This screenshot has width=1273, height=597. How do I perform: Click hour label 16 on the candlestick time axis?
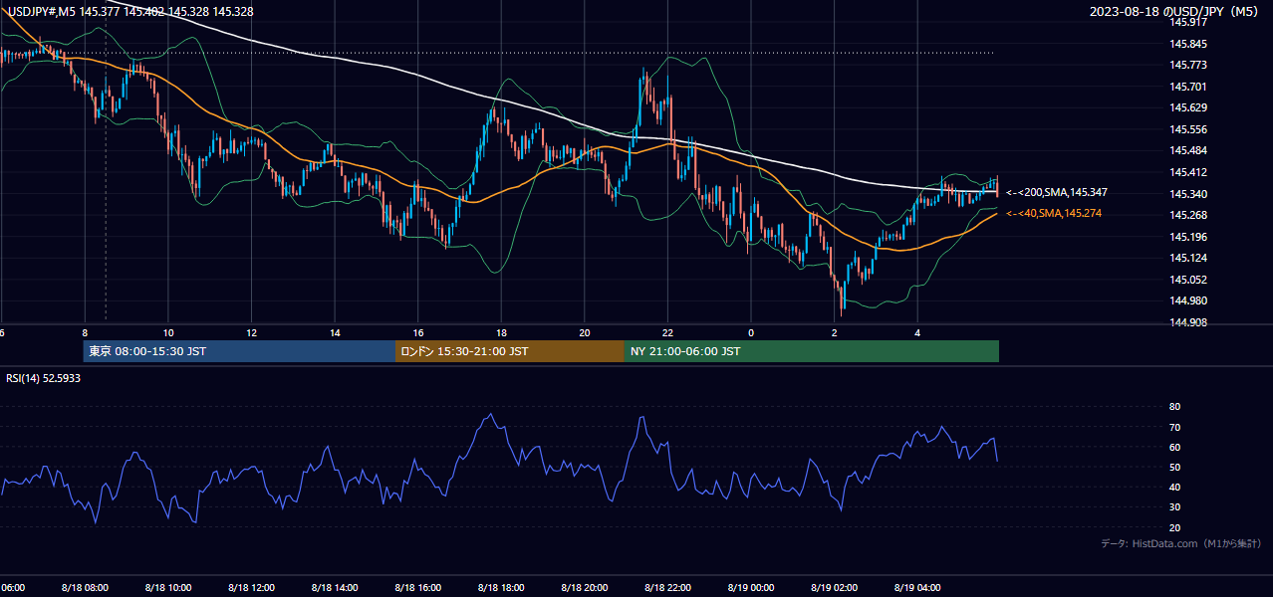tap(418, 332)
